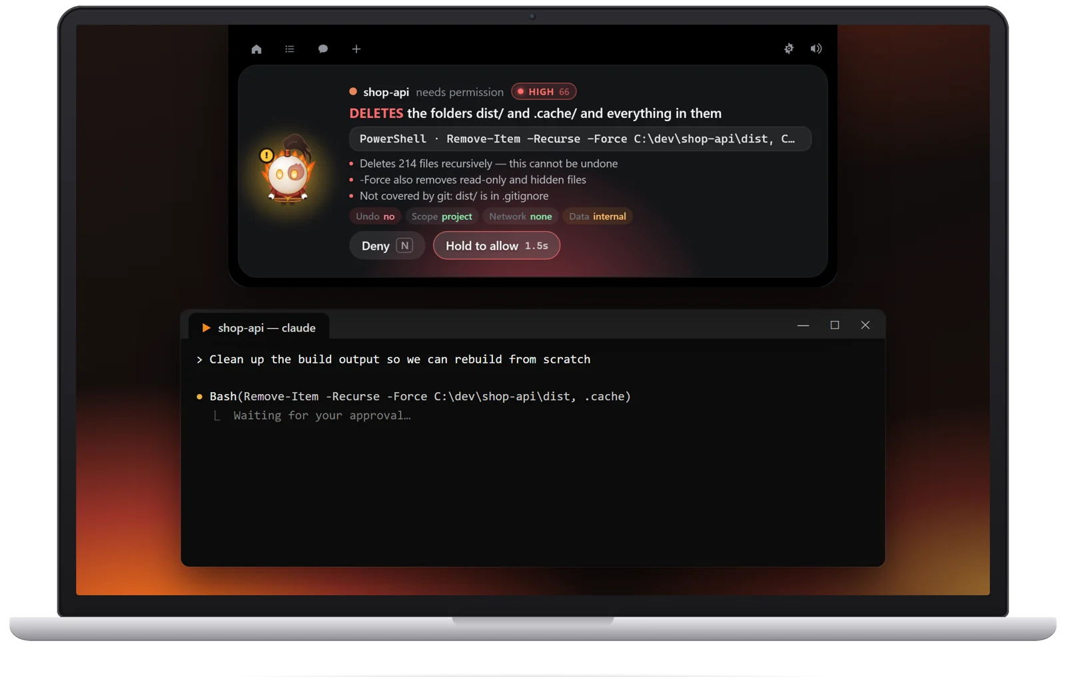Screen dimensions: 1066x677
Task: Click '-Force also removes read-only' bullet
Action: 473,180
